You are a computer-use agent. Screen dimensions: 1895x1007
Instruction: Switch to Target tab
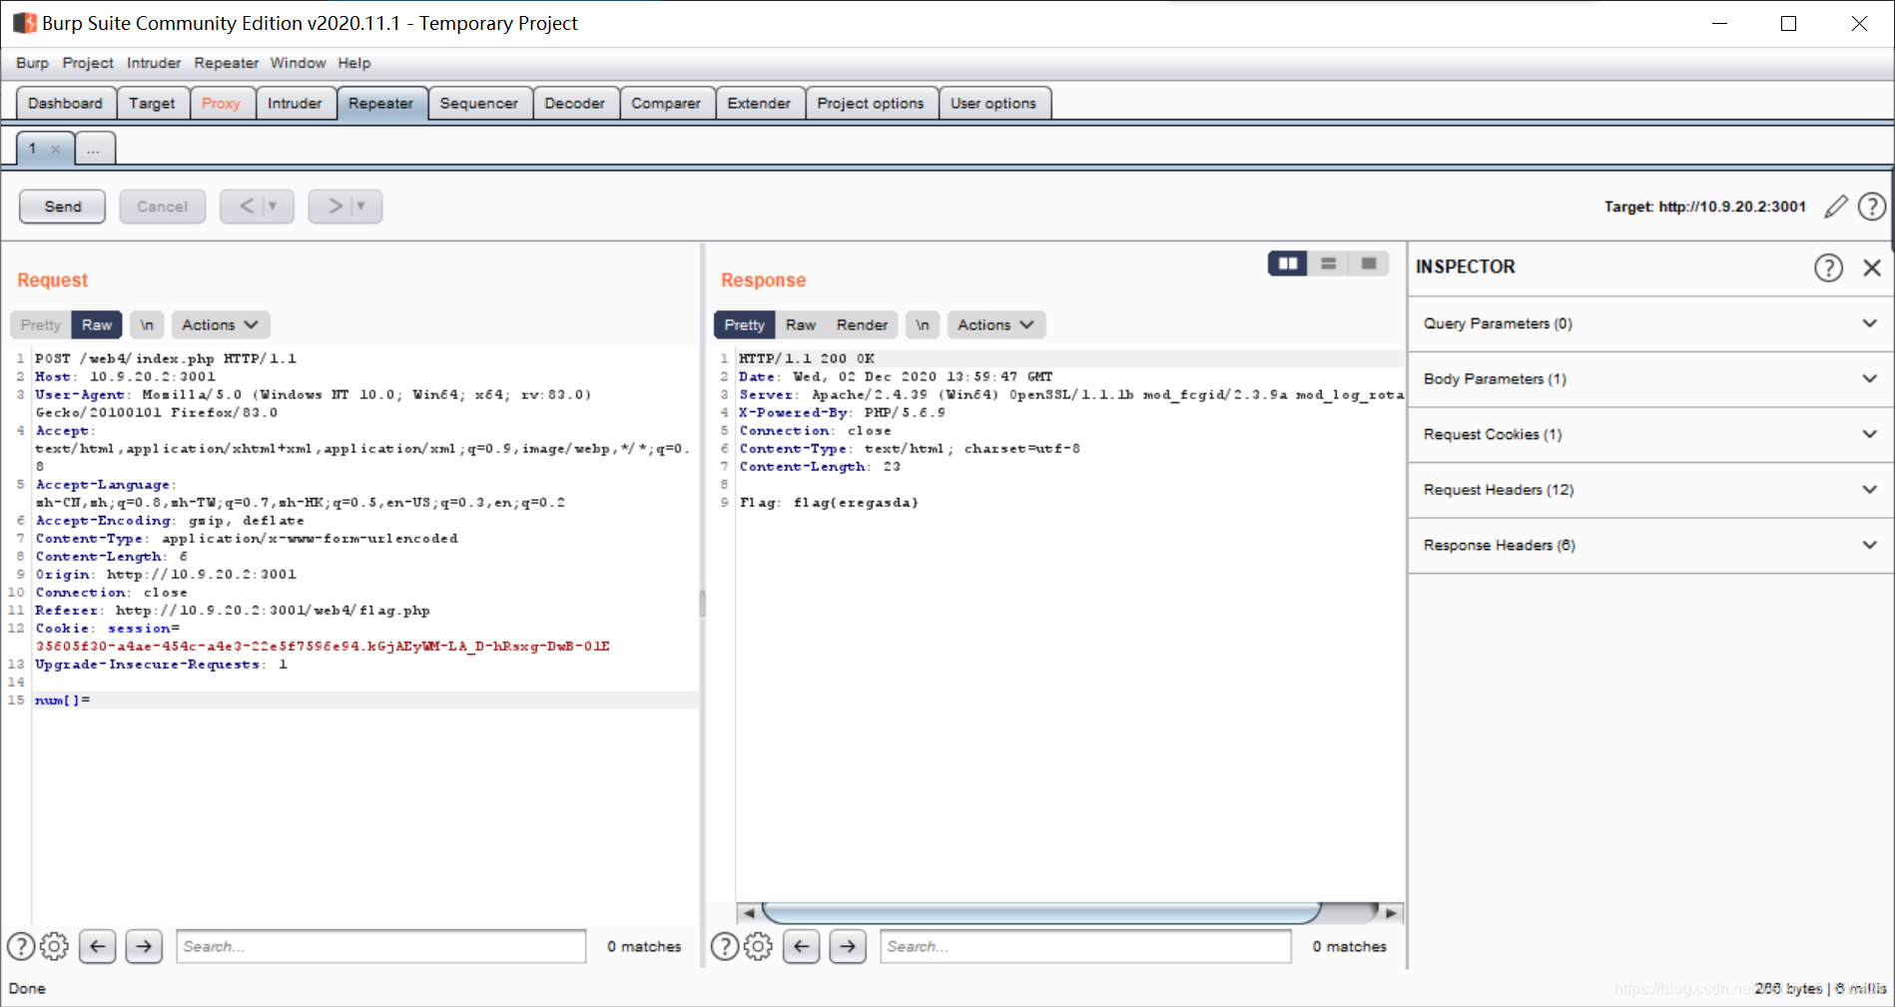point(152,103)
